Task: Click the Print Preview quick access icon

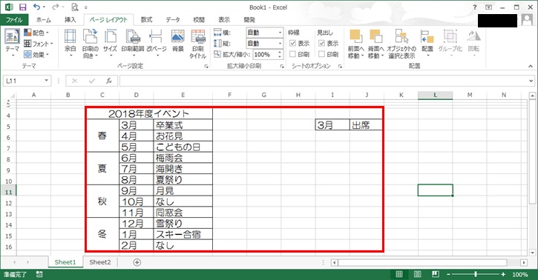Action: (x=75, y=7)
